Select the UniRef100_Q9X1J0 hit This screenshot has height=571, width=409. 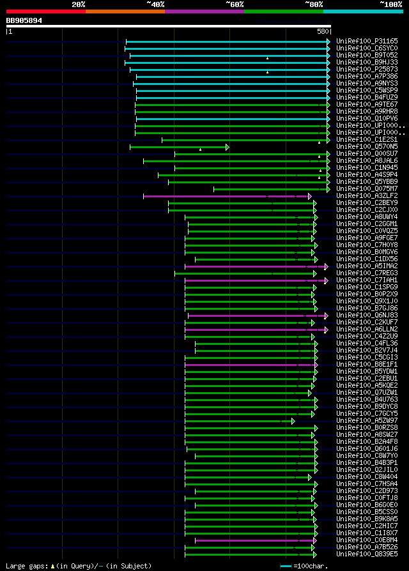click(x=367, y=301)
